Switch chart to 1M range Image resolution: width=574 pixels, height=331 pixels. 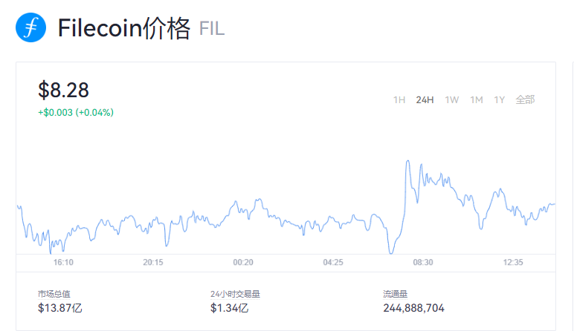[x=477, y=99]
